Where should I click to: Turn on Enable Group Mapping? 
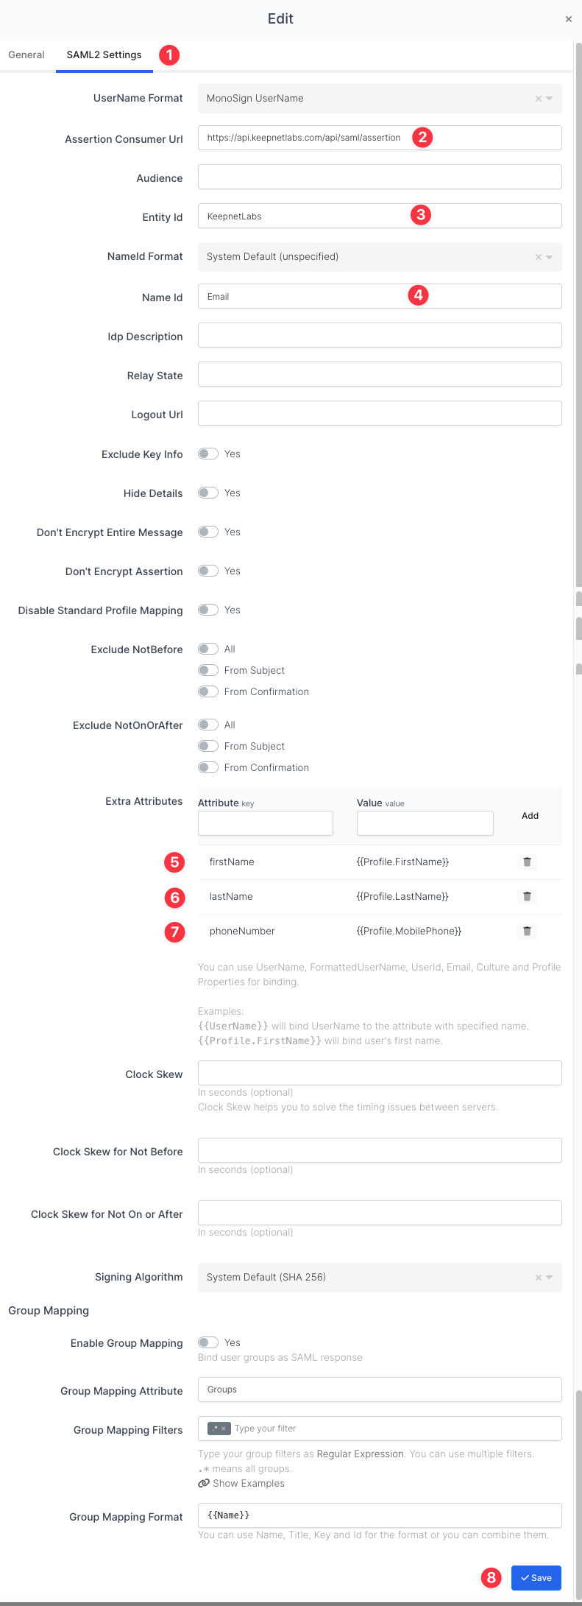208,1342
